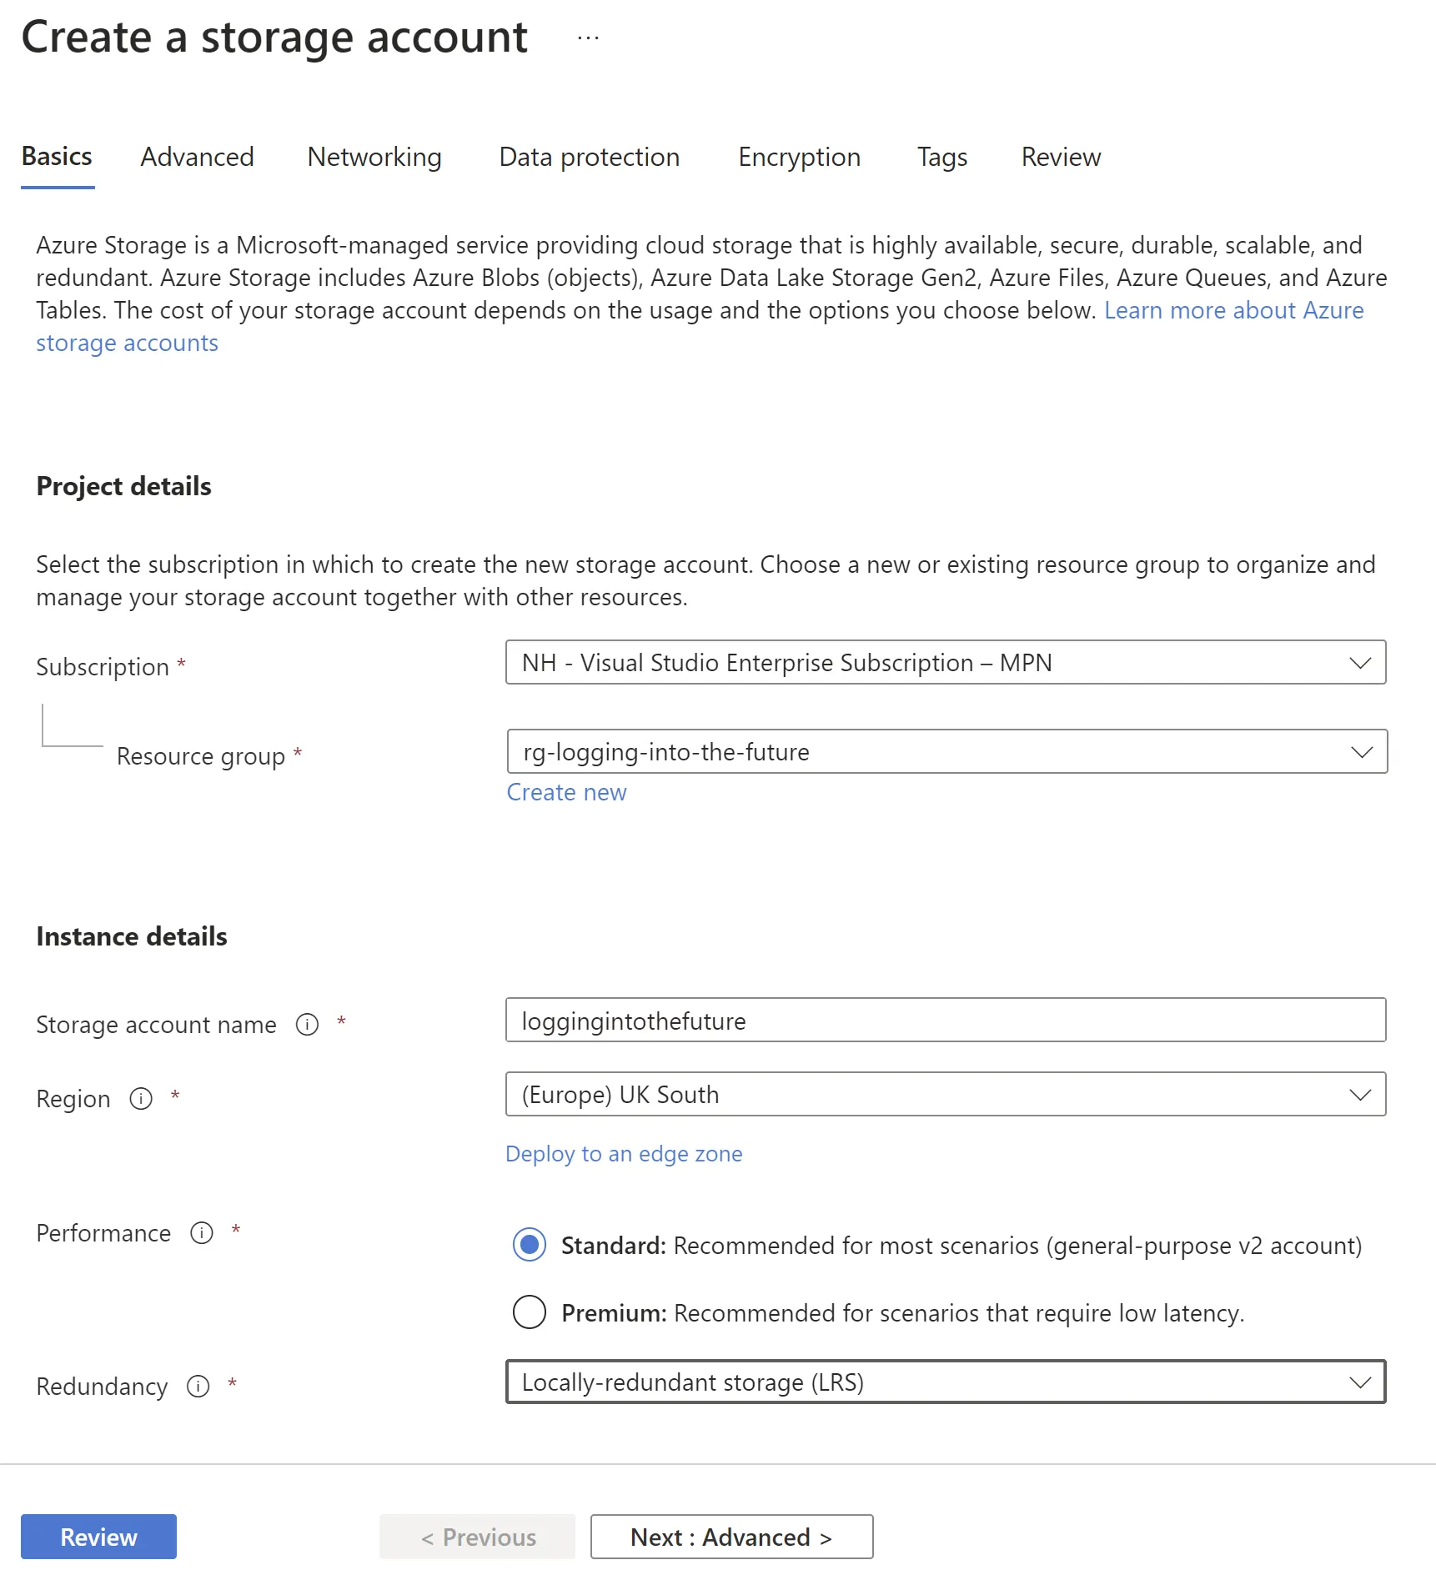Screen dimensions: 1436x1575
Task: Open the Redundancy dropdown
Action: pos(946,1382)
